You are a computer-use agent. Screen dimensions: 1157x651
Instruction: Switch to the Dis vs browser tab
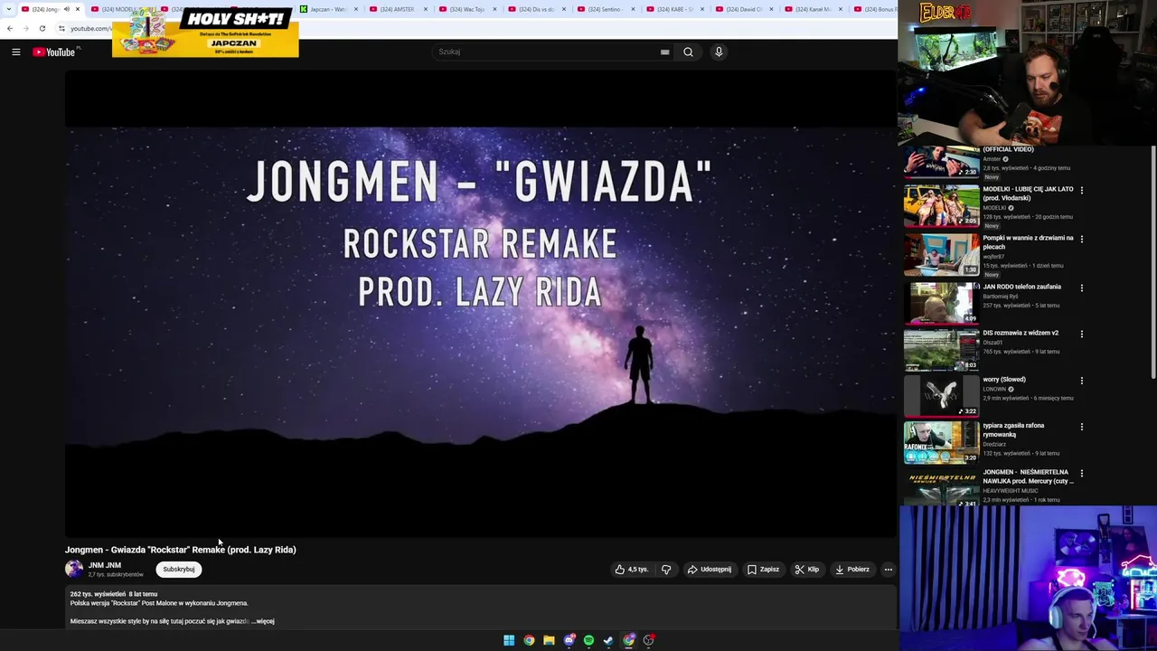536,9
